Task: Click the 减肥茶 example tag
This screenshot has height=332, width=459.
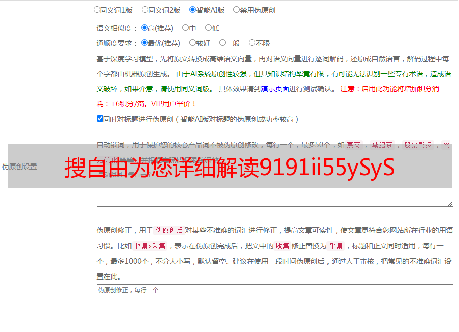Action: tap(382, 145)
